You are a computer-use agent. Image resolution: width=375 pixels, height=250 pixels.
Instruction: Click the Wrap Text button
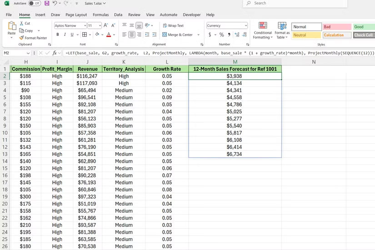tap(173, 25)
